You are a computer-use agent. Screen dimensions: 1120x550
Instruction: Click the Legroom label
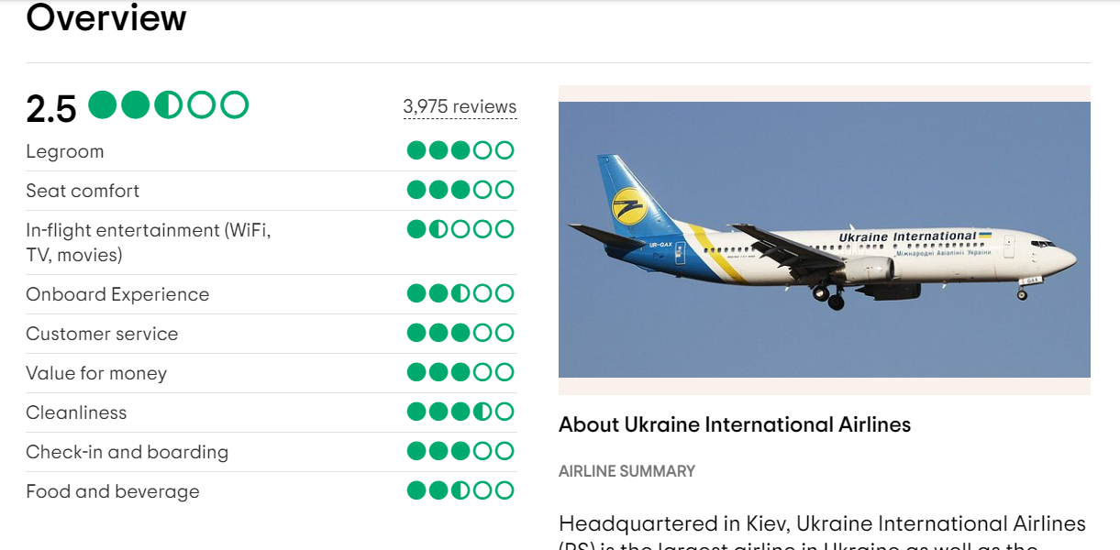[x=65, y=152]
